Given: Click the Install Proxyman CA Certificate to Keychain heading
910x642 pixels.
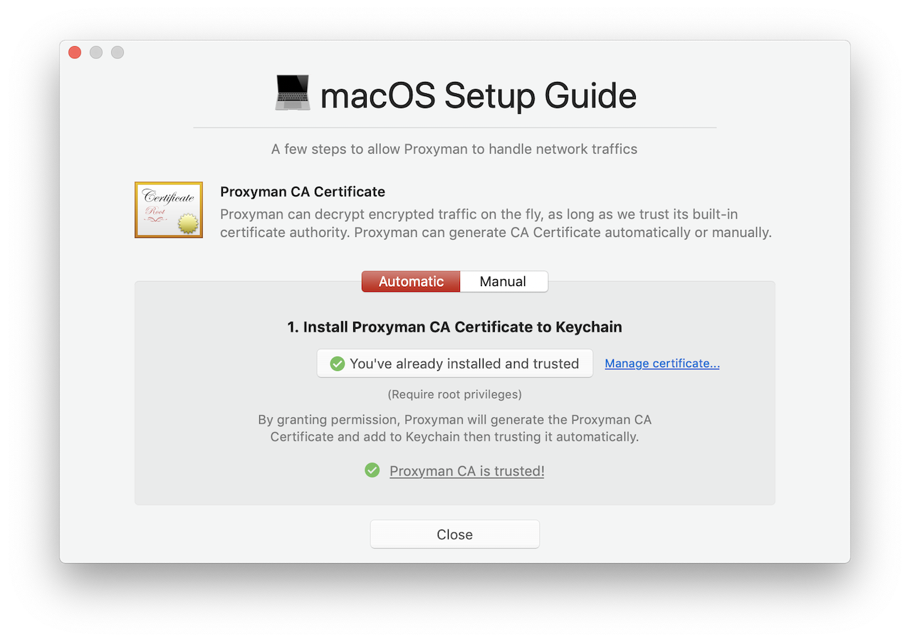Looking at the screenshot, I should click(454, 327).
